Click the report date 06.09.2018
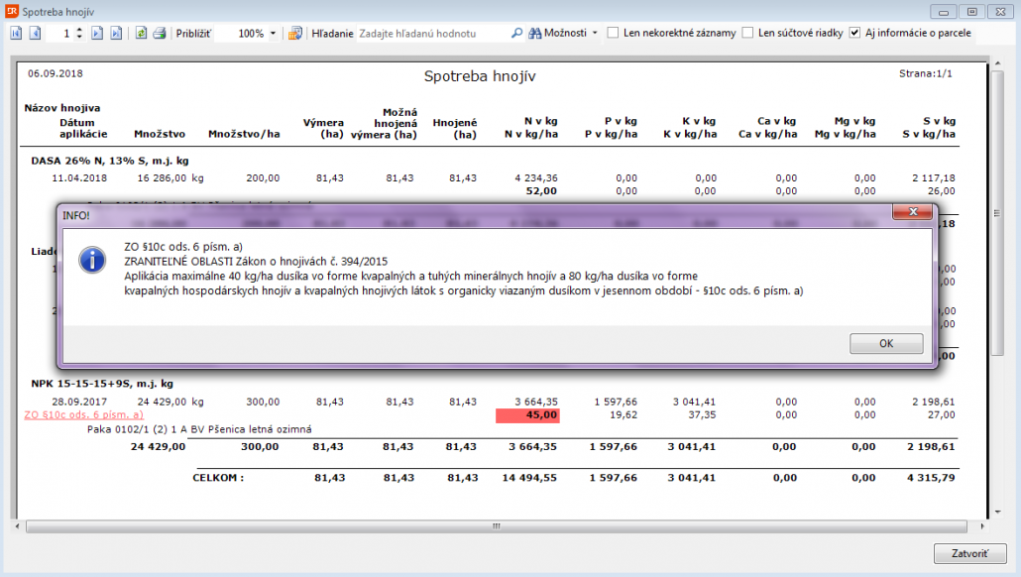Viewport: 1021px width, 577px height. (x=56, y=73)
